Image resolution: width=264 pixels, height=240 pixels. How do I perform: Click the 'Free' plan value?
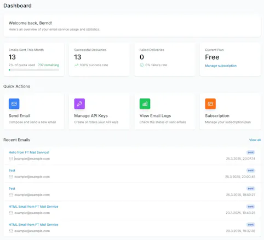[212, 57]
